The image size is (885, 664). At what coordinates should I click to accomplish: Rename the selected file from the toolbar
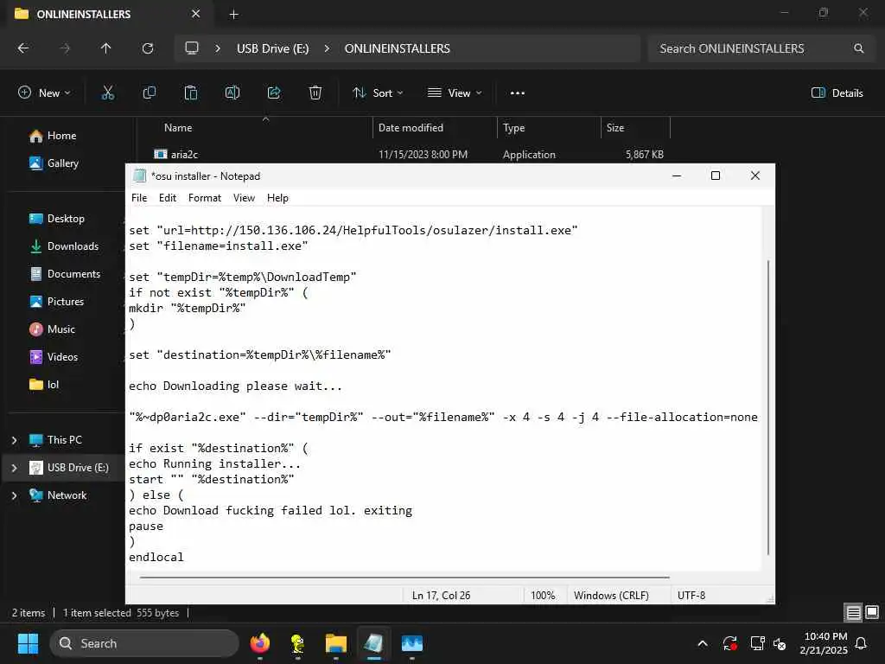point(232,93)
